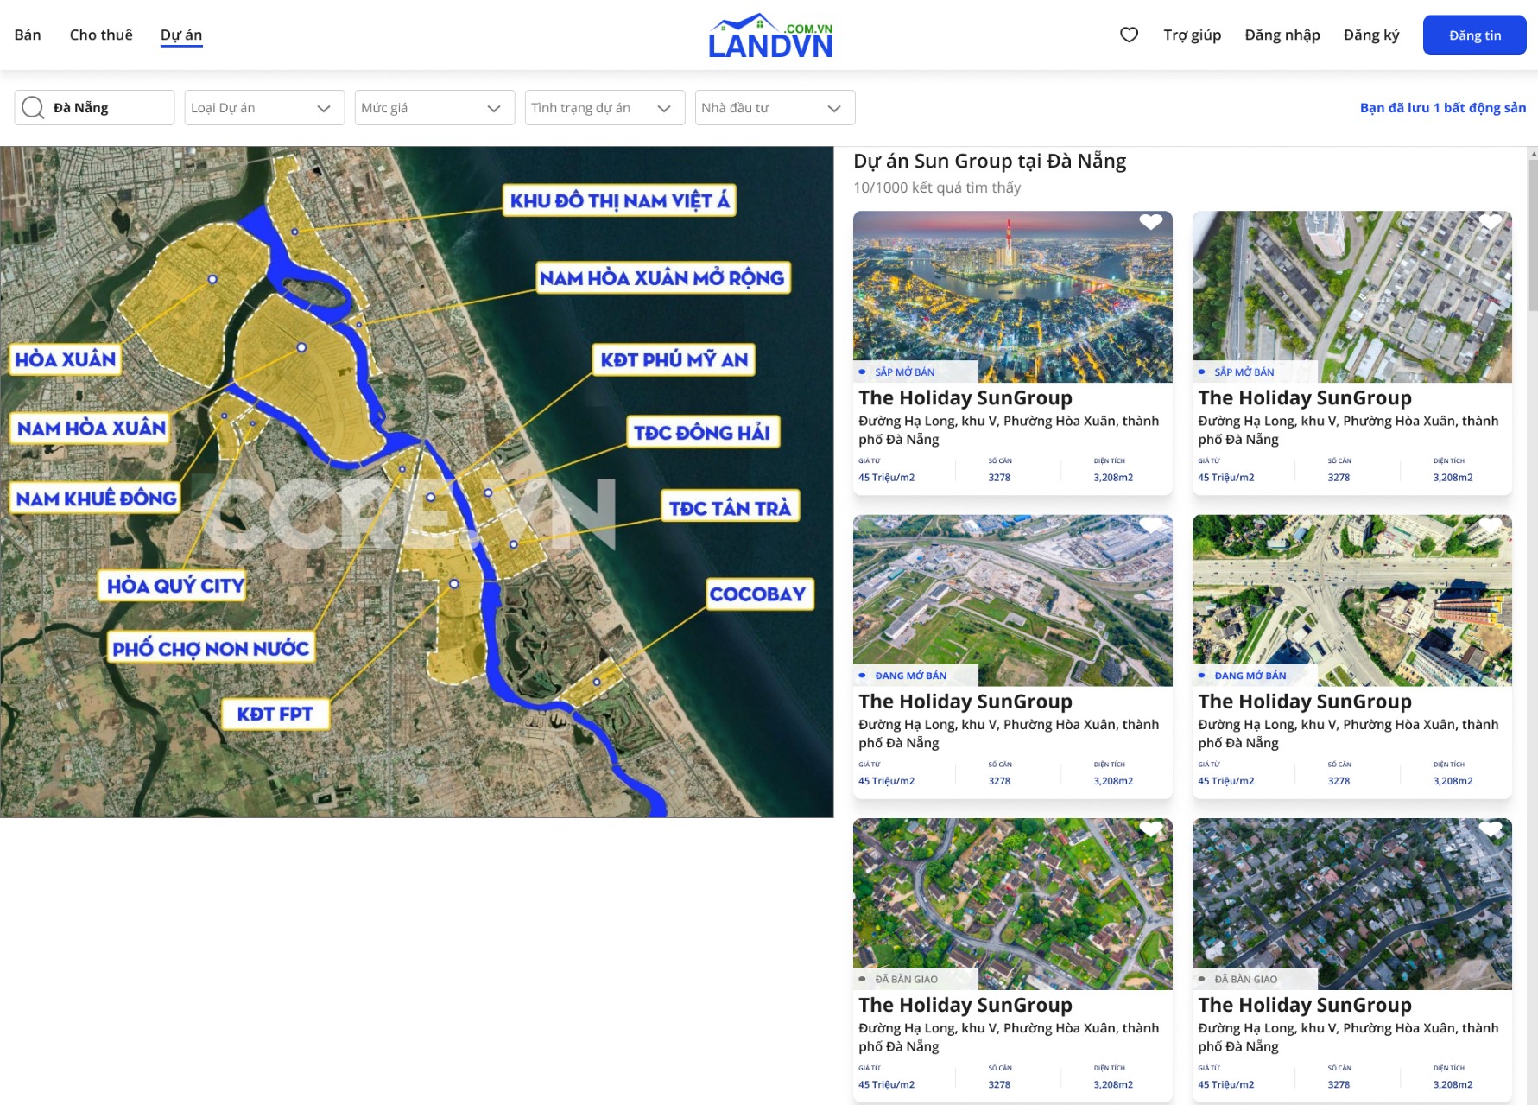Click the LANDVN logo
This screenshot has width=1538, height=1105.
(x=769, y=35)
